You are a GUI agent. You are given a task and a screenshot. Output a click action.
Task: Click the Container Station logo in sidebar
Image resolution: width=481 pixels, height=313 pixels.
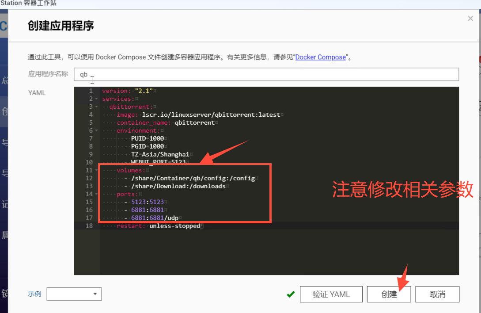(4, 27)
